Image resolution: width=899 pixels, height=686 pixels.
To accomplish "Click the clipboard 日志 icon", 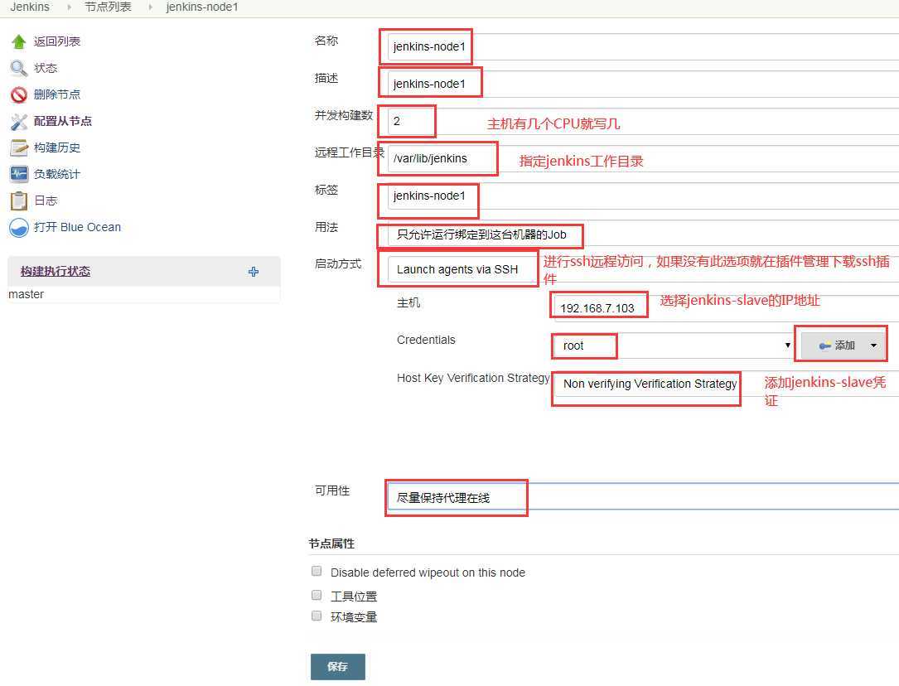I will tap(19, 201).
